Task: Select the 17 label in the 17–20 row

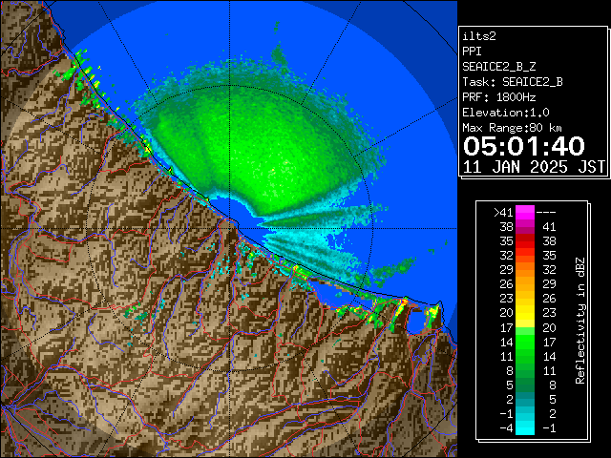Action: (x=507, y=328)
